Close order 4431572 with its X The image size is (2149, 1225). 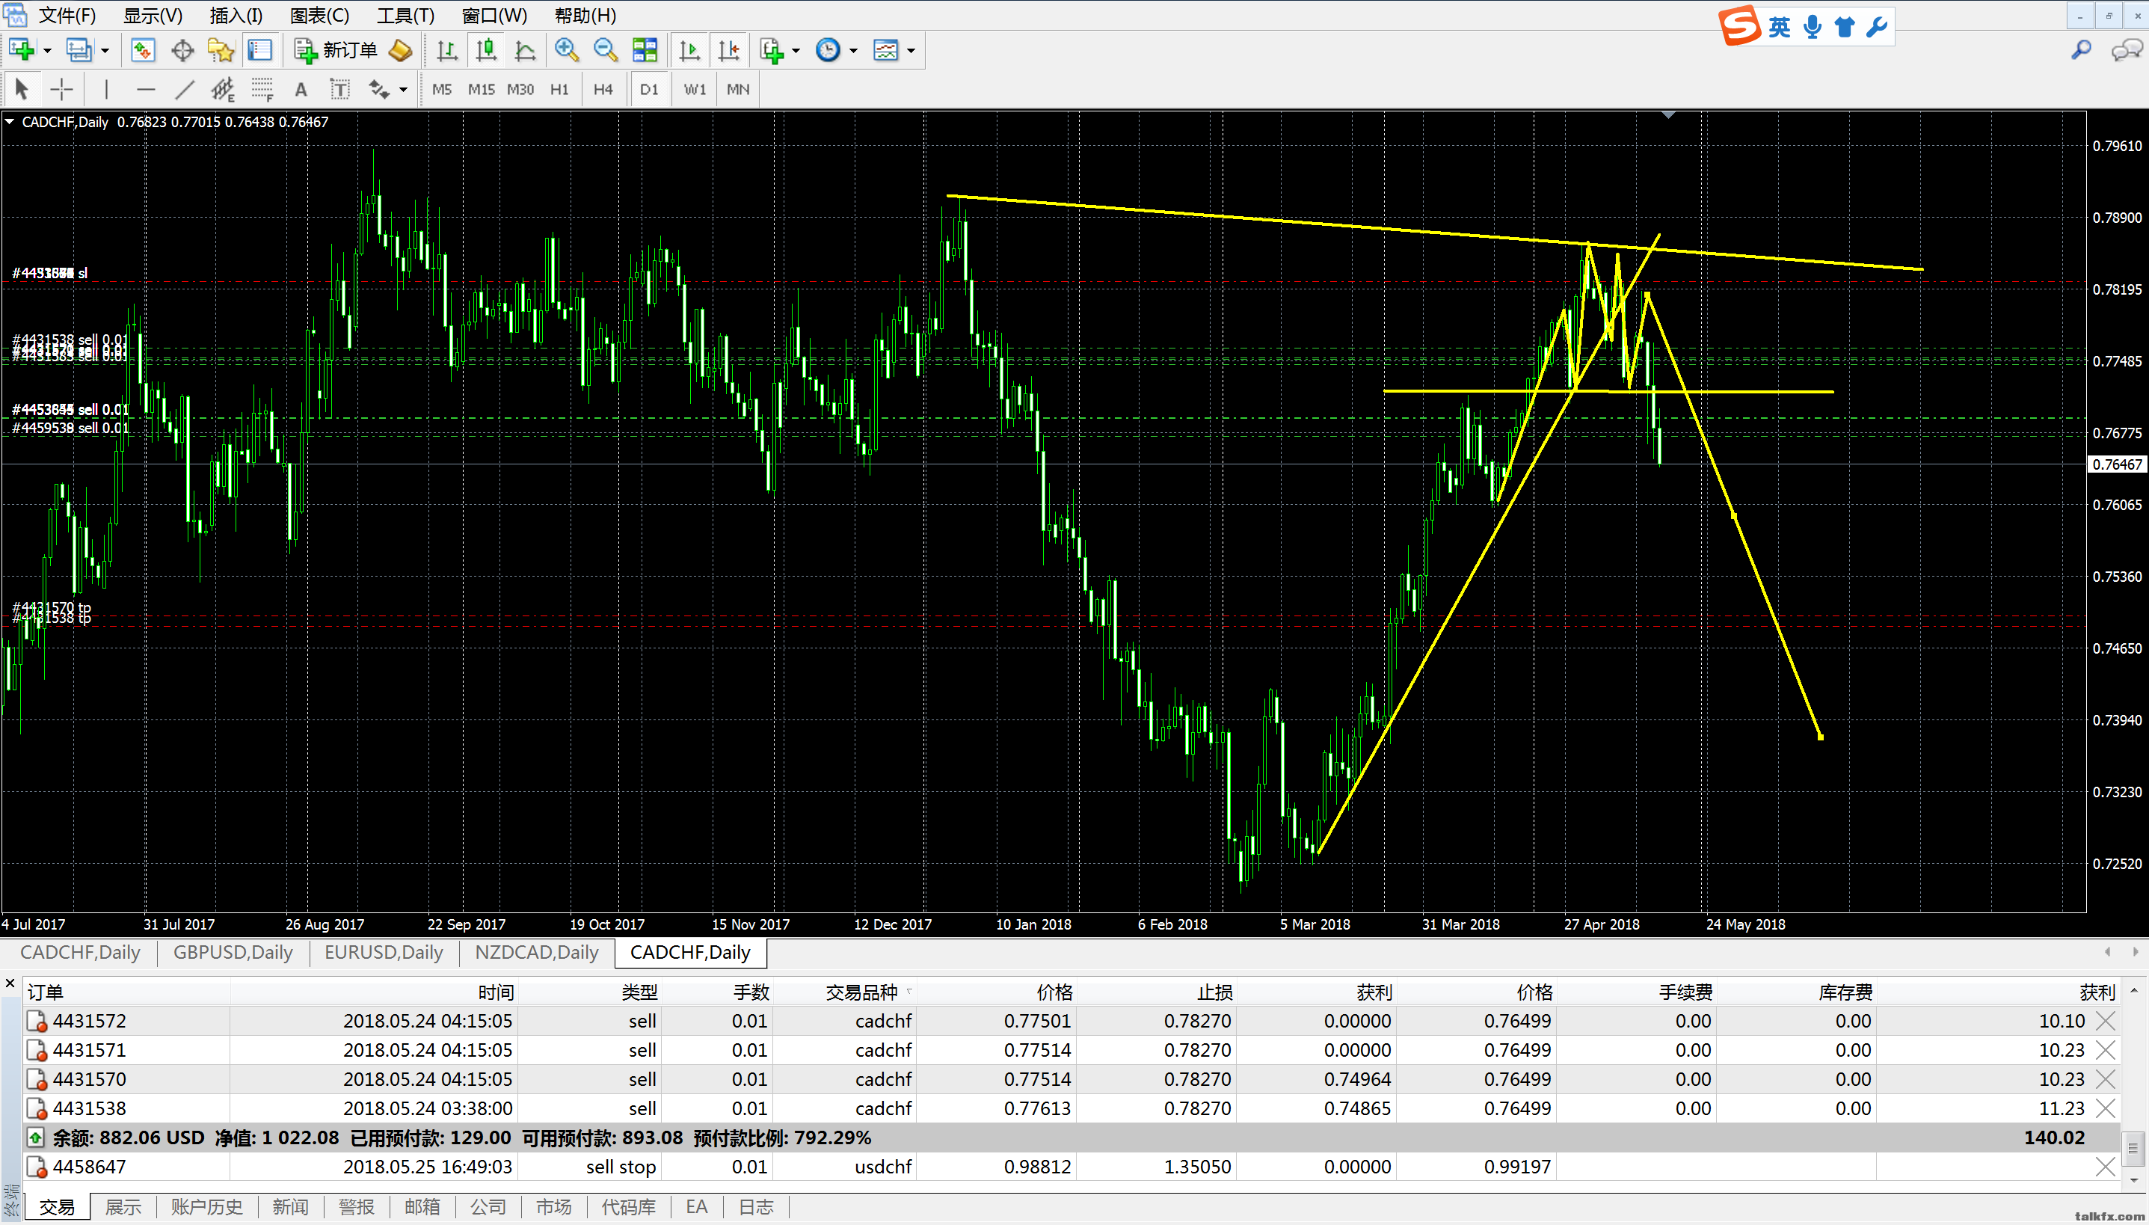coord(2106,1021)
